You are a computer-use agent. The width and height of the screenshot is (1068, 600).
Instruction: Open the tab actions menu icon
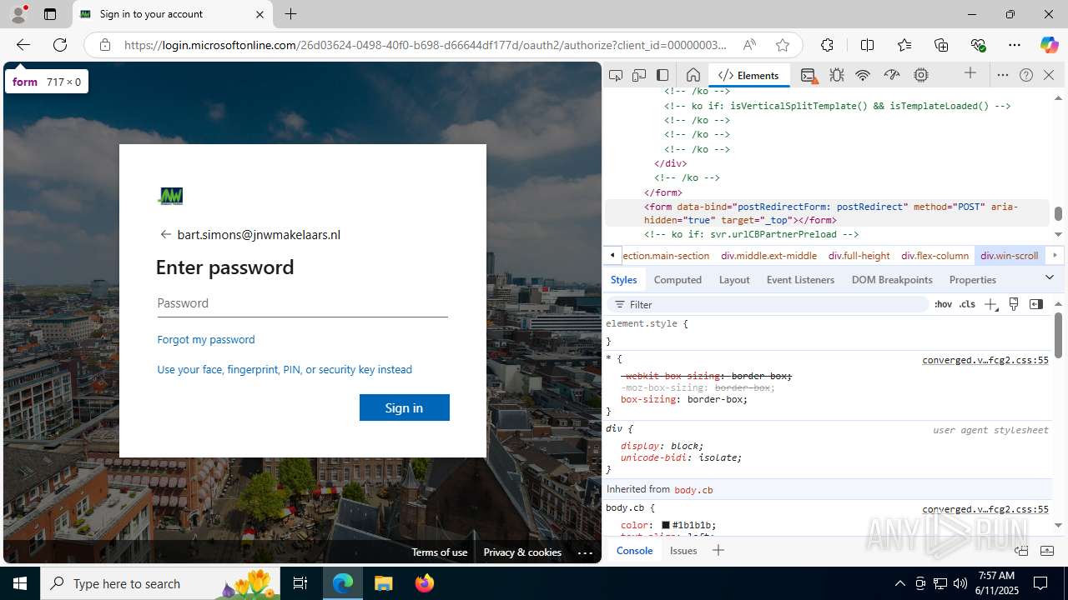tap(50, 14)
